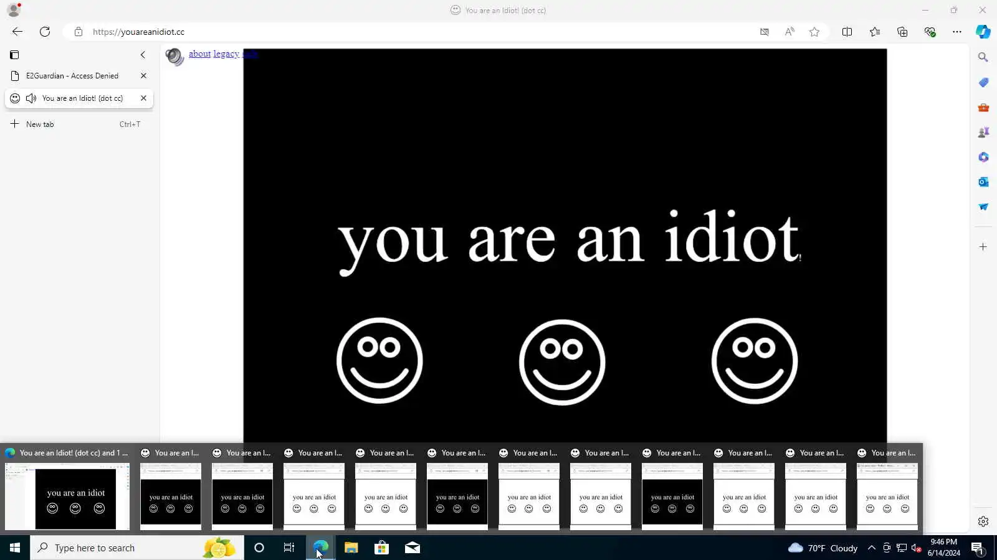
Task: Open the volume control in the tray
Action: [x=917, y=548]
